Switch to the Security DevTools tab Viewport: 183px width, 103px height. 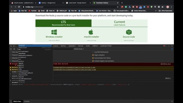[81, 46]
